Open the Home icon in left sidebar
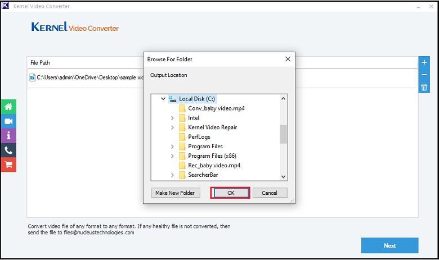 click(8, 107)
